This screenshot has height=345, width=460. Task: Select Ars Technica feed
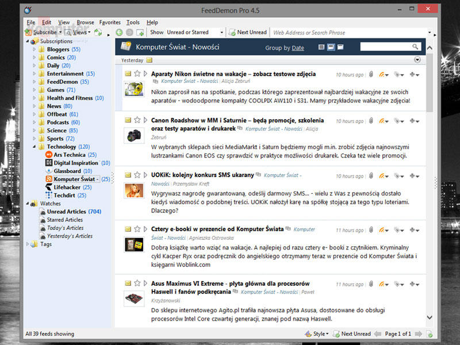(71, 155)
